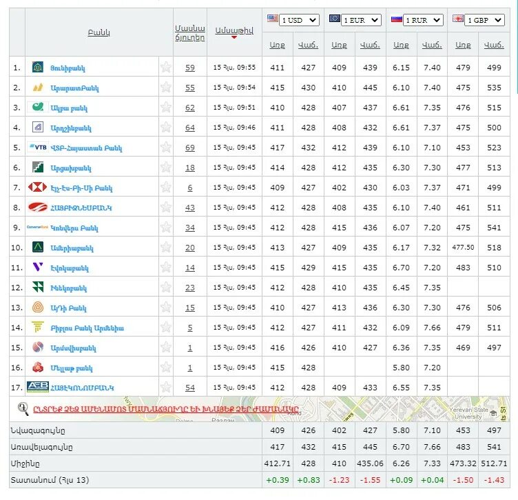Sort by the branches column header
Screen dimensions: 518x500
tap(190, 32)
